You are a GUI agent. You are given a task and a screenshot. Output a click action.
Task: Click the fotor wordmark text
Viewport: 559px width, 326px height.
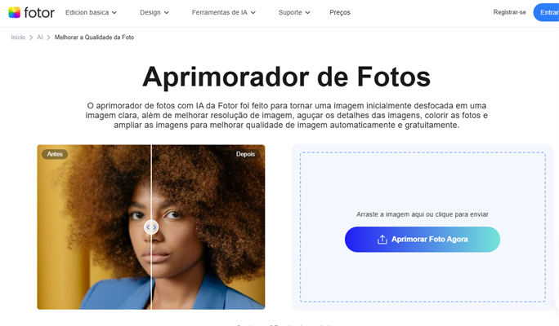[x=39, y=13]
